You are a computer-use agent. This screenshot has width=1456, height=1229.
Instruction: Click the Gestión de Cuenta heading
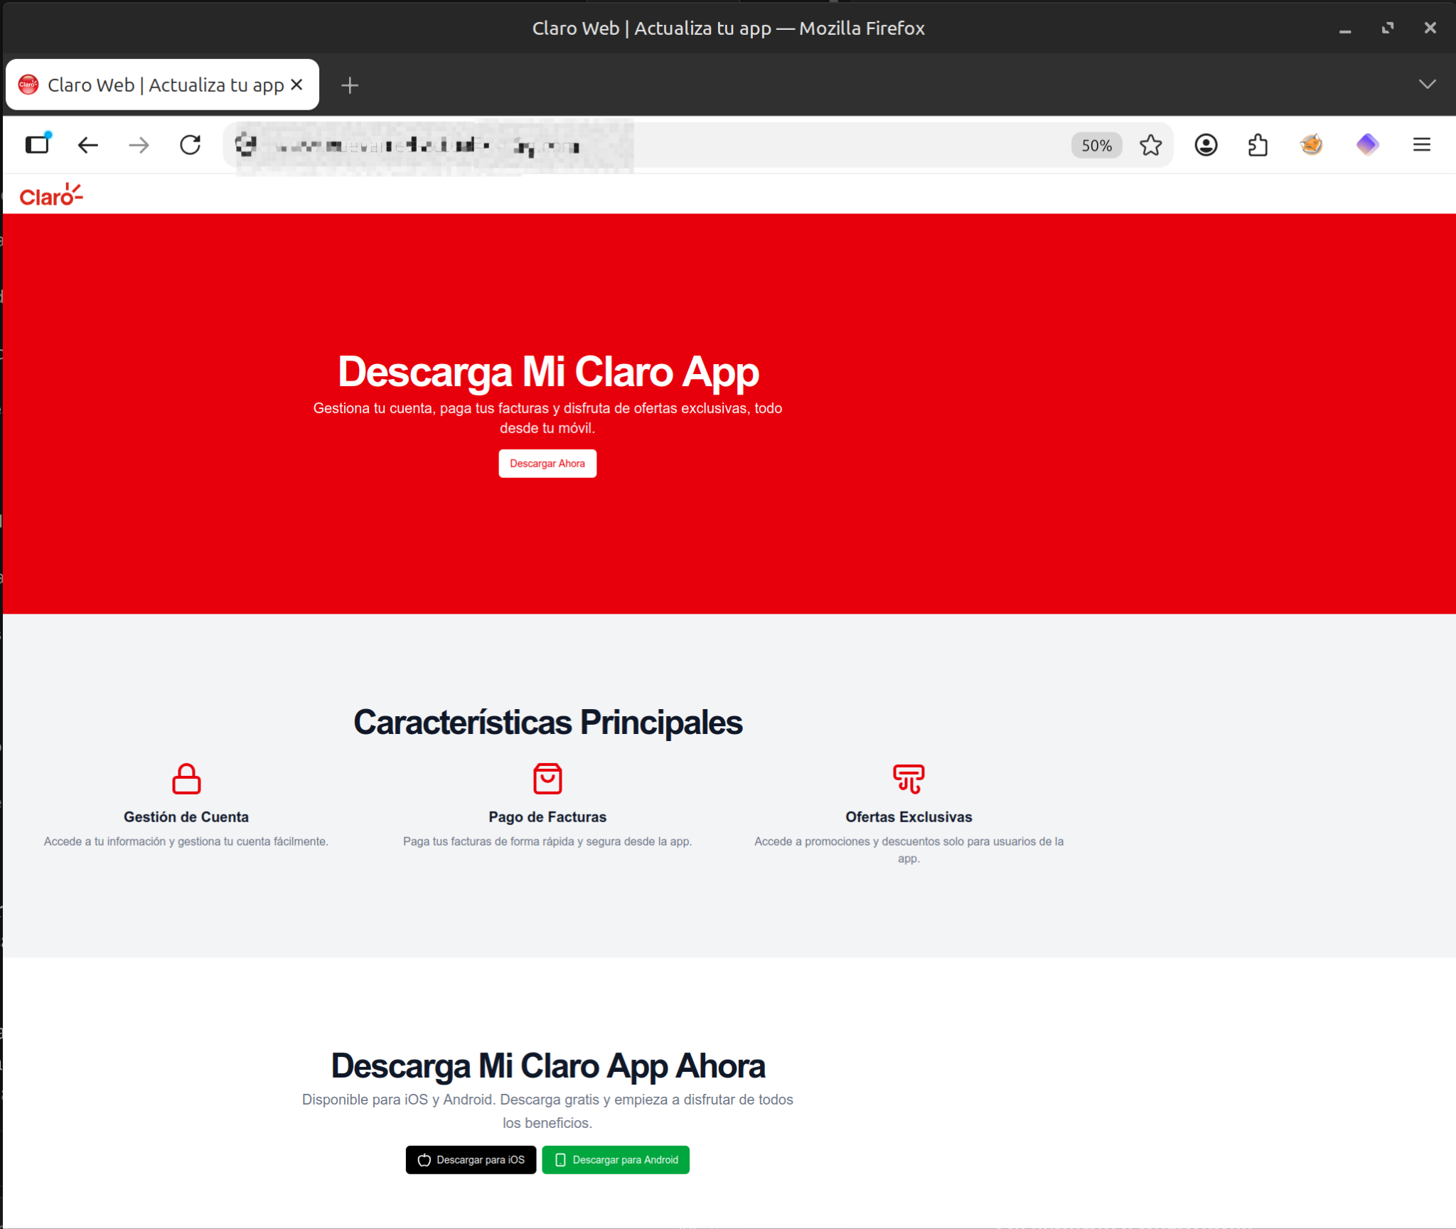[x=186, y=816]
